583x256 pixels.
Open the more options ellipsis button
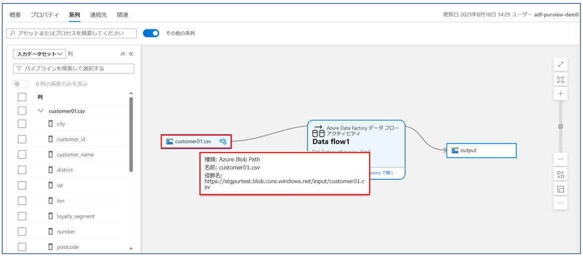561,203
